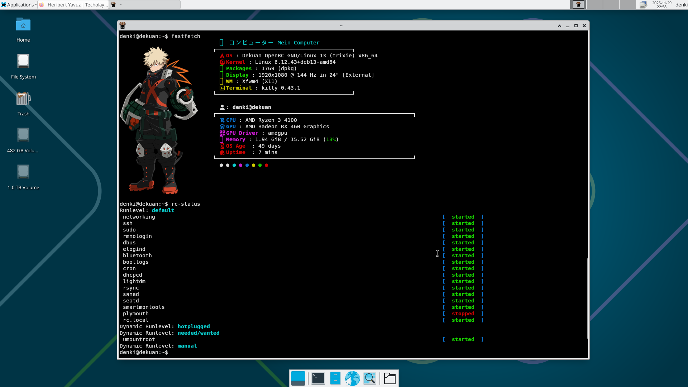688x387 pixels.
Task: Click the Terminal value 'kitty 0.43.1'
Action: [281, 88]
